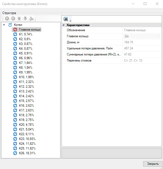Screen dimensions: 163x169
Task: Select ring K23, 10,93% in tree
Action: pos(27,139)
